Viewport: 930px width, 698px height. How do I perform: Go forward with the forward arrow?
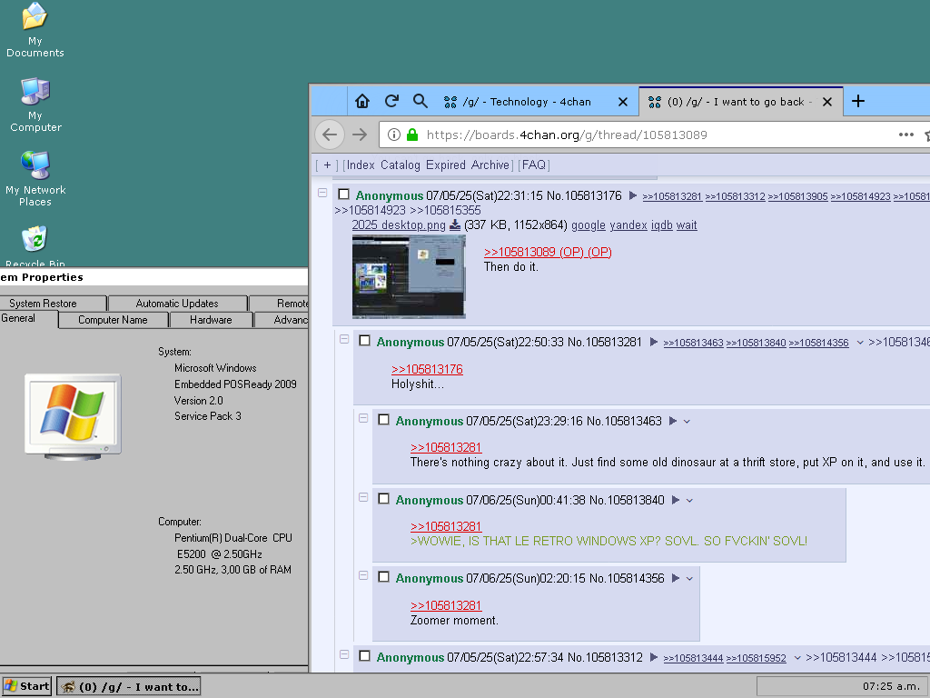360,135
